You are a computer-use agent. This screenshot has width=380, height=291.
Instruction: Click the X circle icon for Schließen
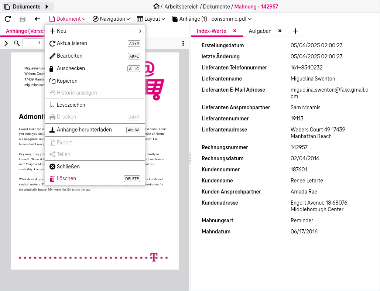(x=52, y=167)
